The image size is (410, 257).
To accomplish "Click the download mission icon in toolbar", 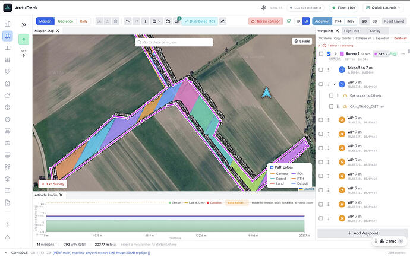I will click(x=99, y=21).
